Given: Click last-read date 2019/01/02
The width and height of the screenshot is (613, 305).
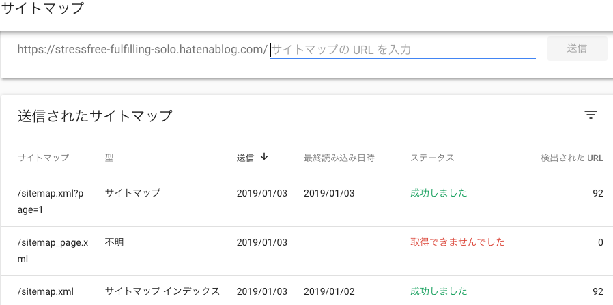Looking at the screenshot, I should coord(329,291).
